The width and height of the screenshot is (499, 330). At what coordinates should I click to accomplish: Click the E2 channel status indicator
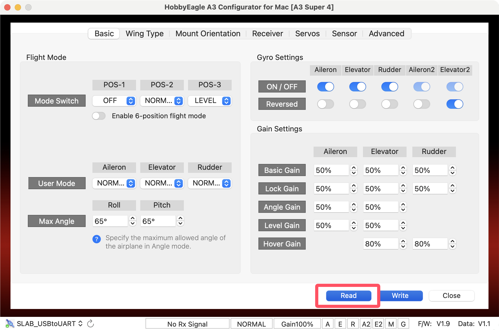(378, 324)
